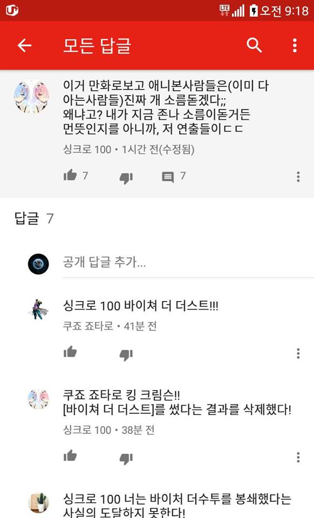Tap the battery icon in status bar
This screenshot has height=518, width=314.
pos(253,11)
